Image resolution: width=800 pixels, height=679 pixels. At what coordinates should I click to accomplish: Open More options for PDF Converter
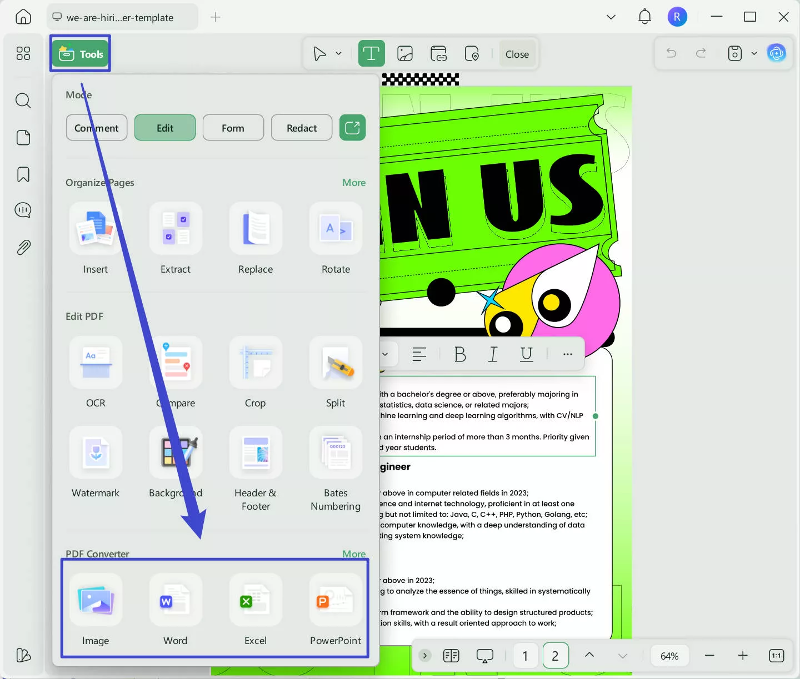pos(353,554)
